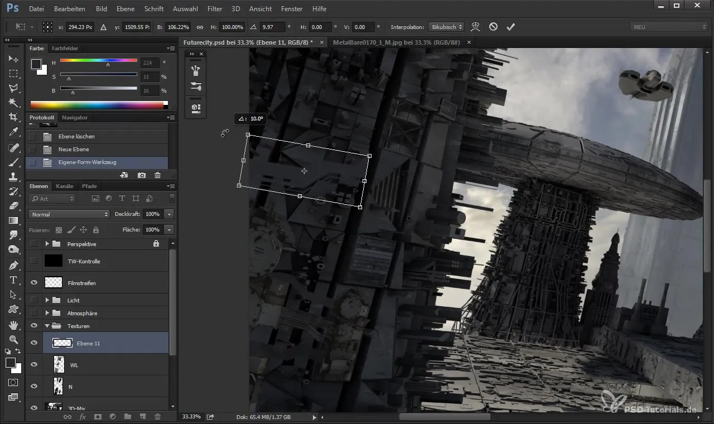This screenshot has width=714, height=424.
Task: Toggle visibility of Texturen group
Action: 34,326
